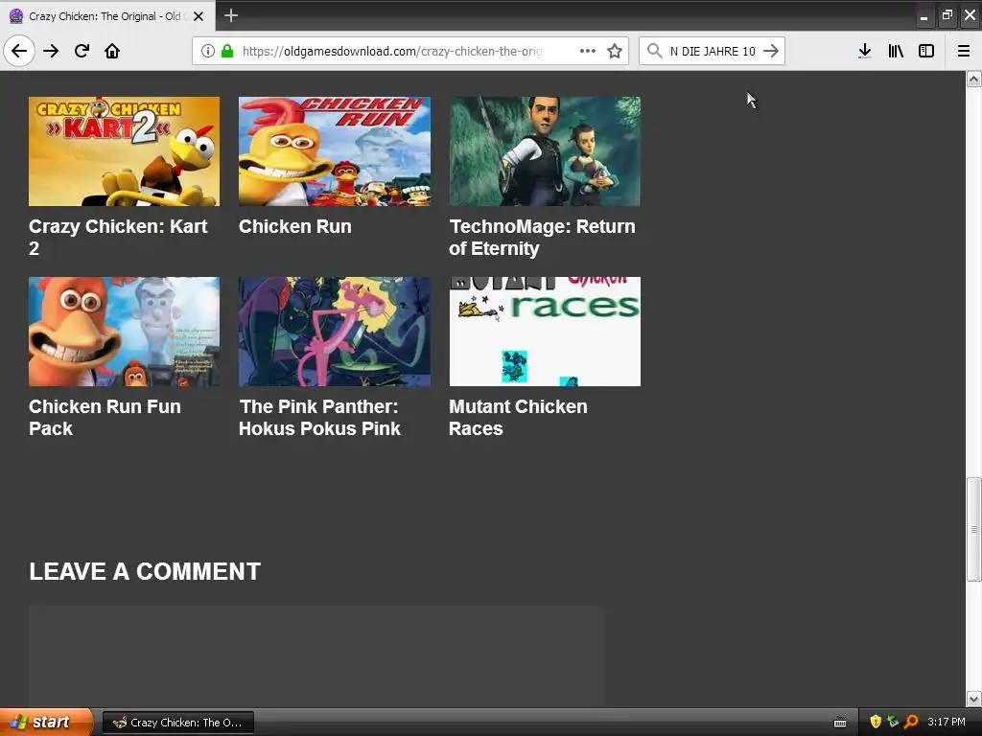Screen dimensions: 982x736
Task: Click the 3:17 PM system clock
Action: (947, 723)
